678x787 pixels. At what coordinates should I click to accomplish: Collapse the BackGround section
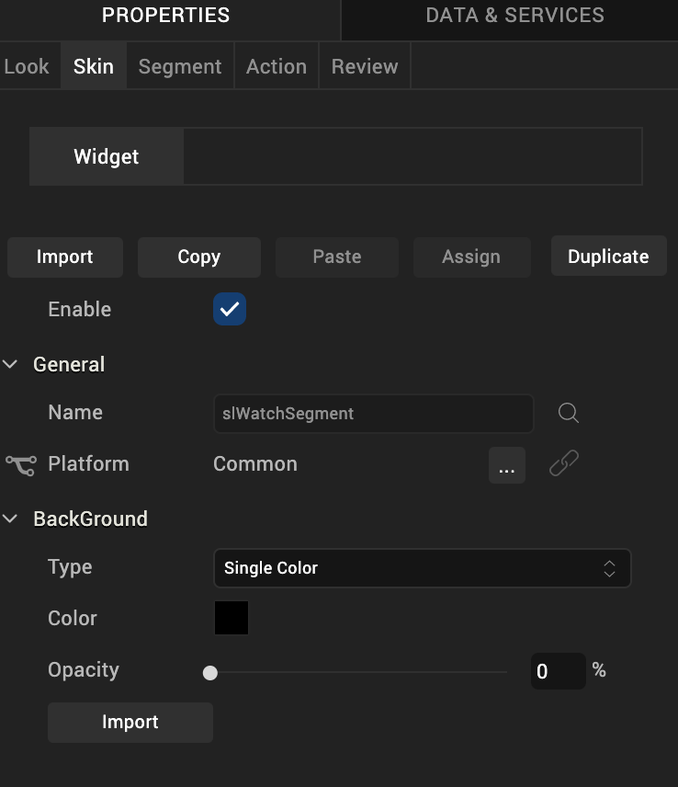pos(11,519)
